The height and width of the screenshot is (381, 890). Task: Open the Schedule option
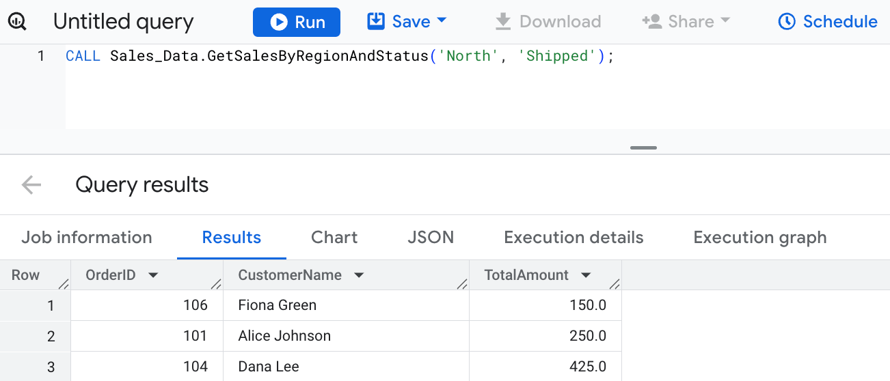click(x=827, y=22)
